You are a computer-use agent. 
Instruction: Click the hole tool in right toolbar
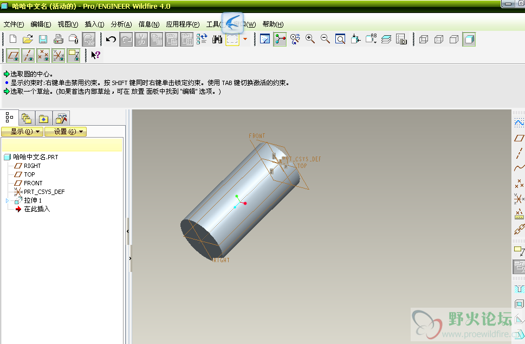coord(519,289)
